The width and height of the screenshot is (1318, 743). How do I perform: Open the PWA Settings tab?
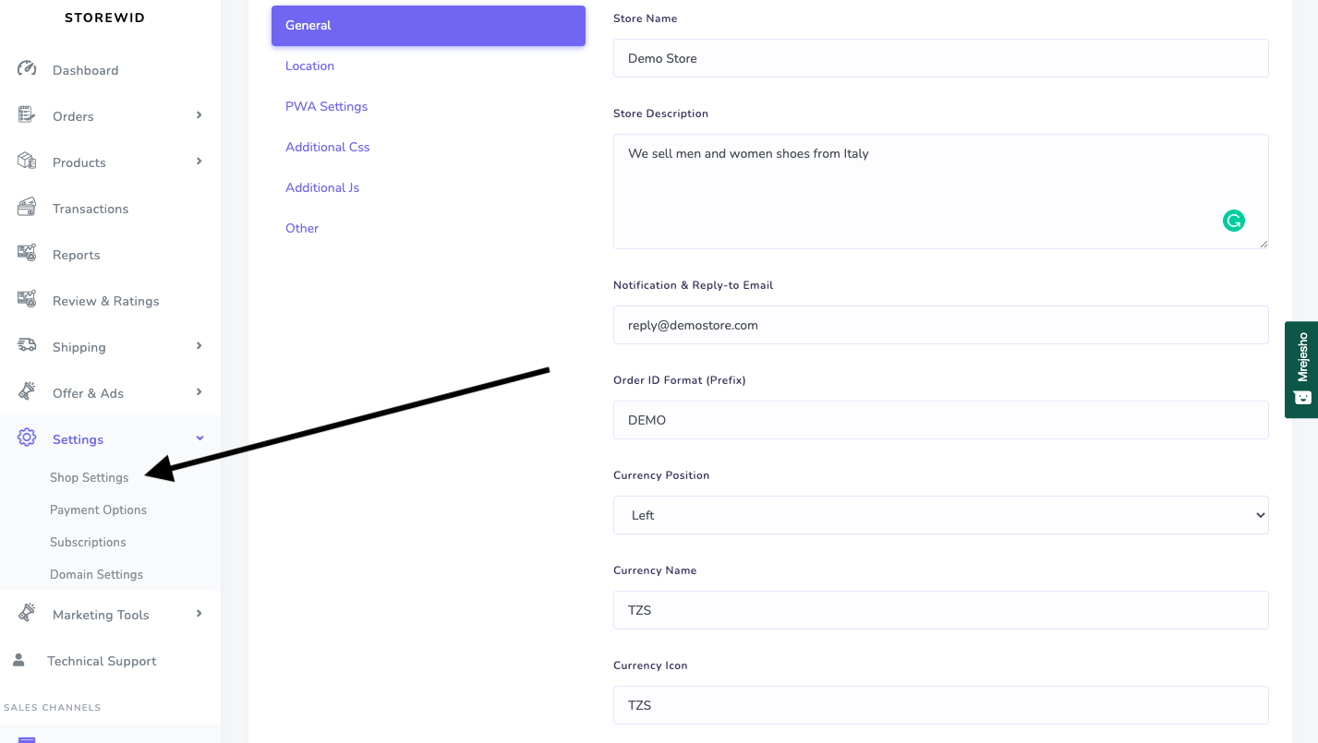tap(326, 106)
